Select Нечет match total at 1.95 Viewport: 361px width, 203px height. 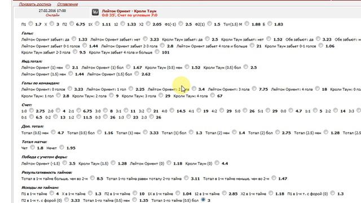point(61,147)
